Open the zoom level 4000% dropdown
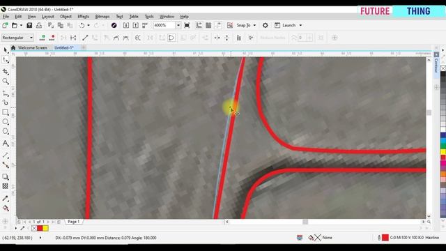 pos(178,25)
